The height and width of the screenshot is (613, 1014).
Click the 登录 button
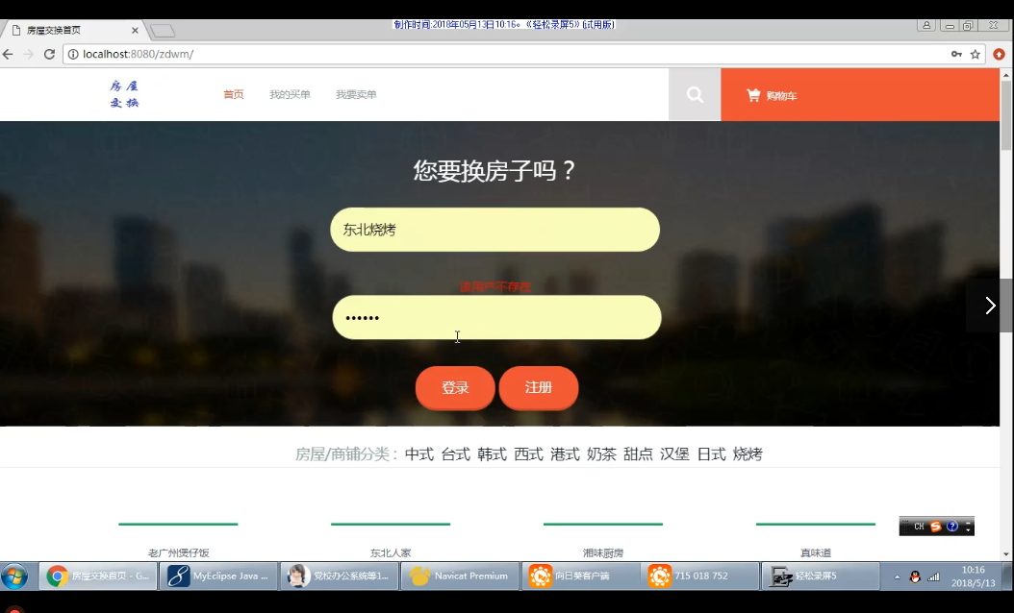[455, 387]
